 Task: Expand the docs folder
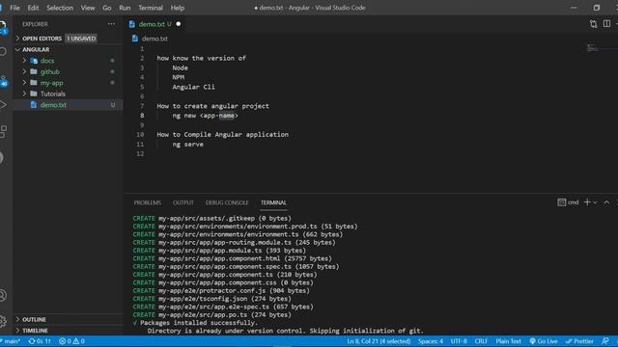click(24, 61)
